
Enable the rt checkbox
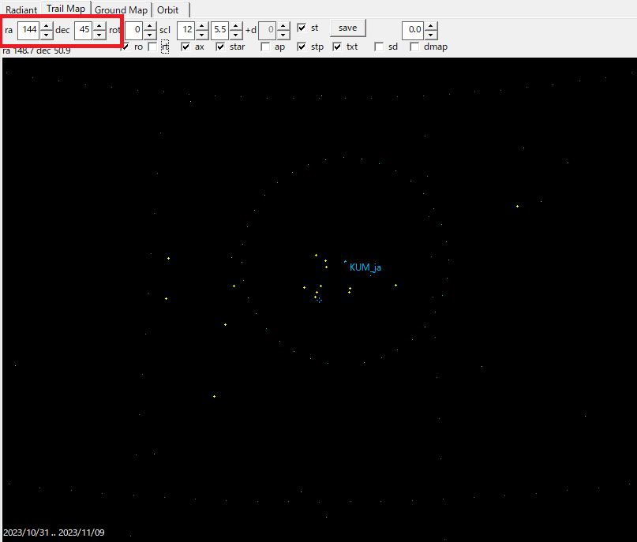tap(164, 47)
